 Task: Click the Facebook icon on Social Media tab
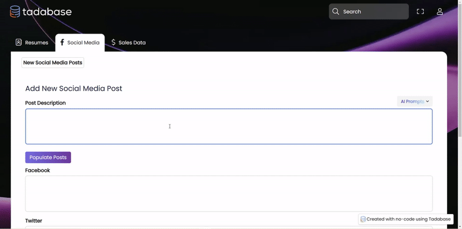pos(62,42)
